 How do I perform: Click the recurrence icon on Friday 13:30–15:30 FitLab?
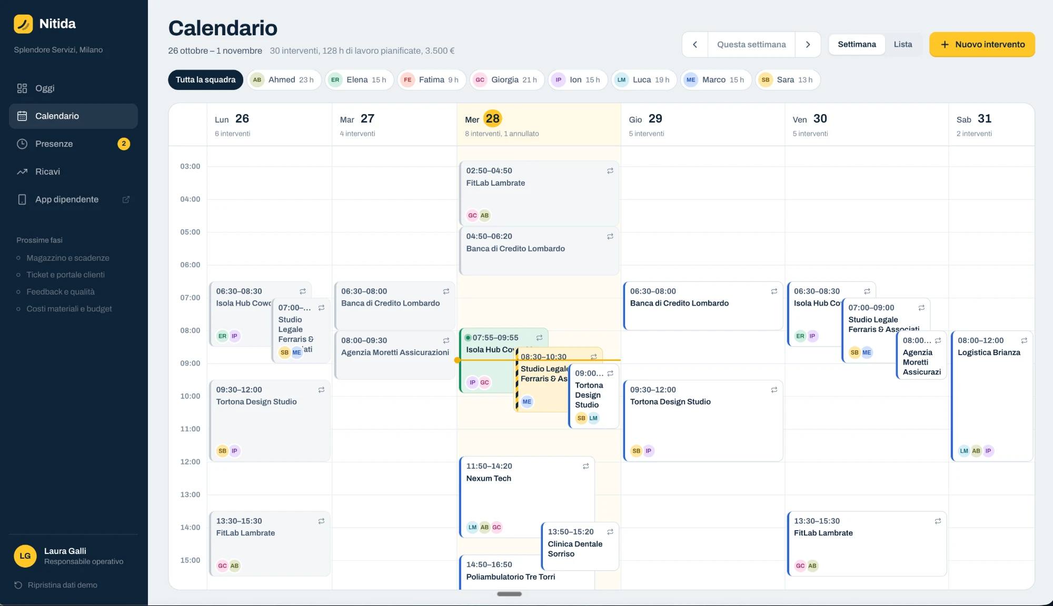pyautogui.click(x=938, y=521)
